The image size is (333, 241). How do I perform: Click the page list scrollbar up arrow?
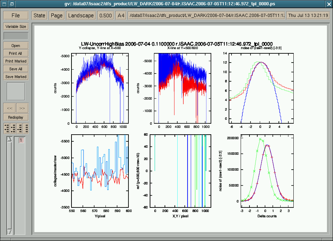point(10,140)
